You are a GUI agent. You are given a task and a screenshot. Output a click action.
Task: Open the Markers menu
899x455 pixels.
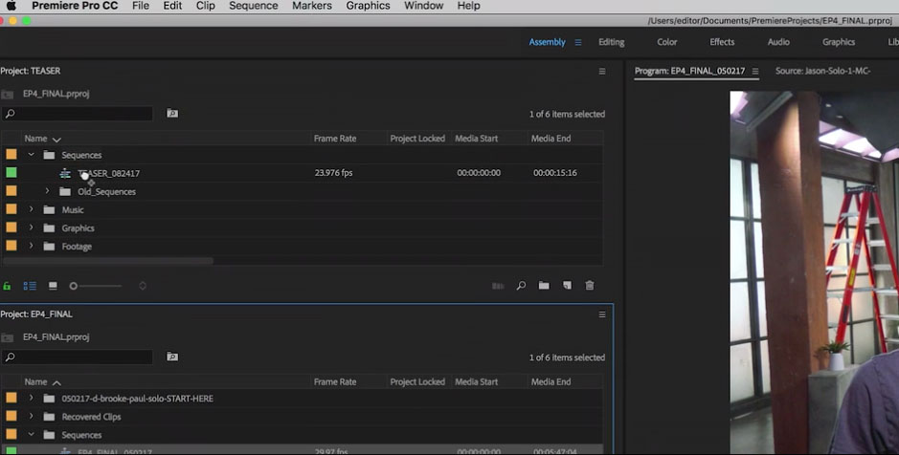pos(312,6)
